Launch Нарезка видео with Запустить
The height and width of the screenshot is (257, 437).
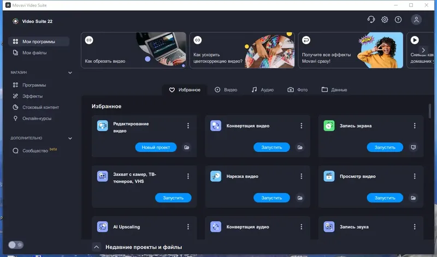[271, 198]
